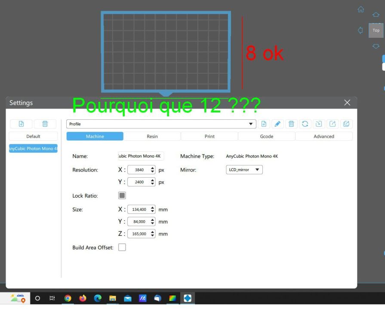Switch to the Resin tab

pyautogui.click(x=152, y=136)
